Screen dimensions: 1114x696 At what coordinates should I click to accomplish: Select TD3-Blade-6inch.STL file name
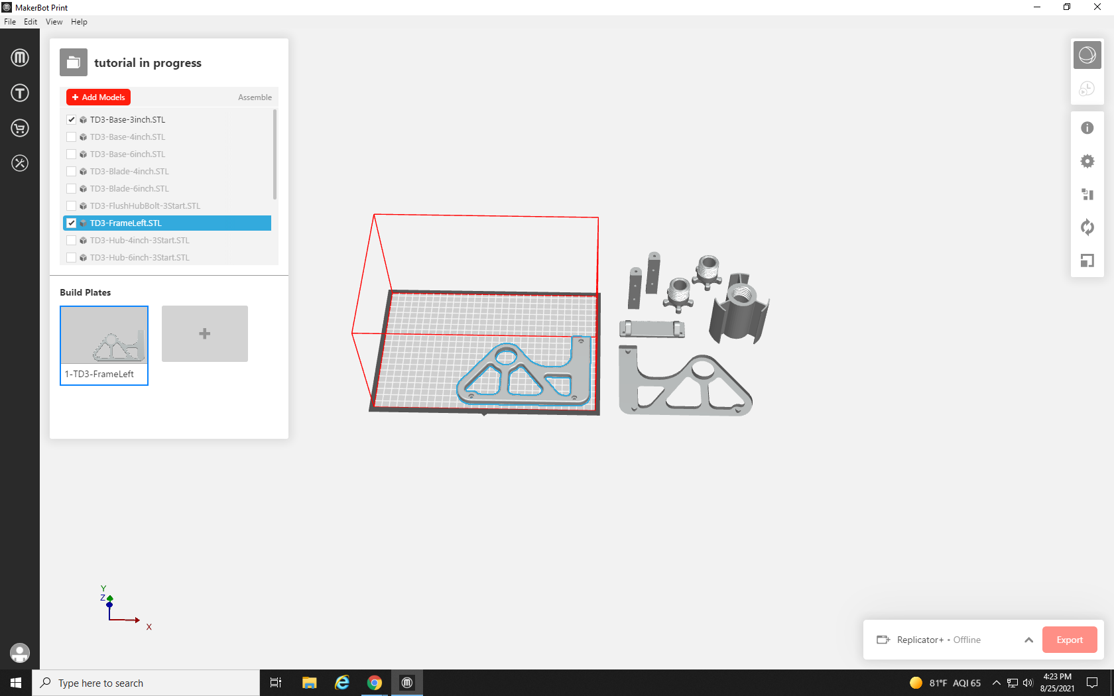click(x=129, y=189)
